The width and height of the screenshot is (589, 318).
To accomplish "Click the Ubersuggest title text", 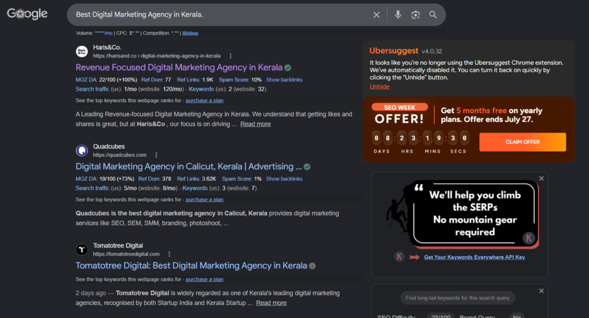I will click(393, 51).
